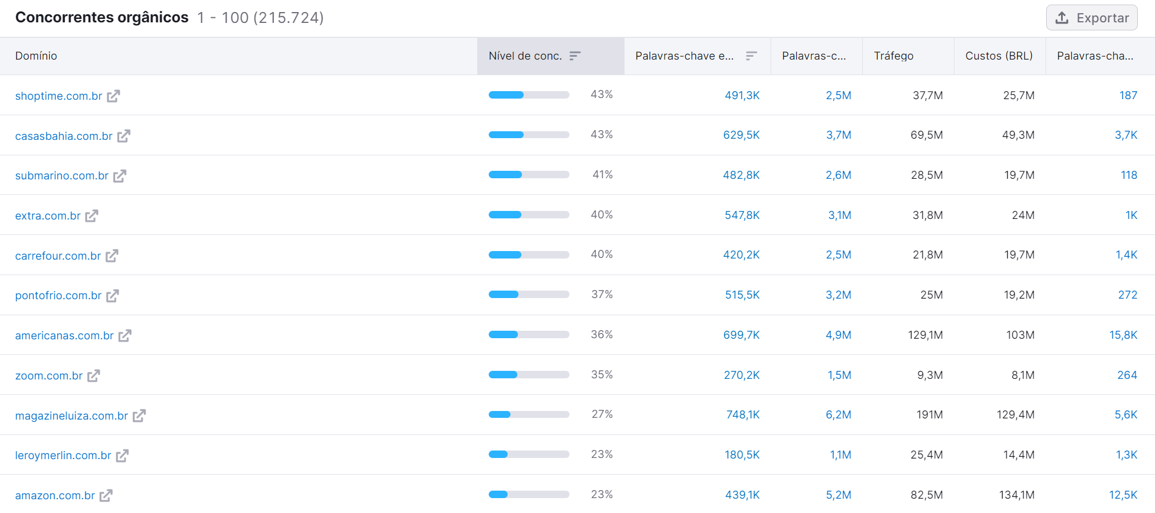Sort by Palavras-chave e... column icon
This screenshot has height=513, width=1155.
tap(751, 56)
